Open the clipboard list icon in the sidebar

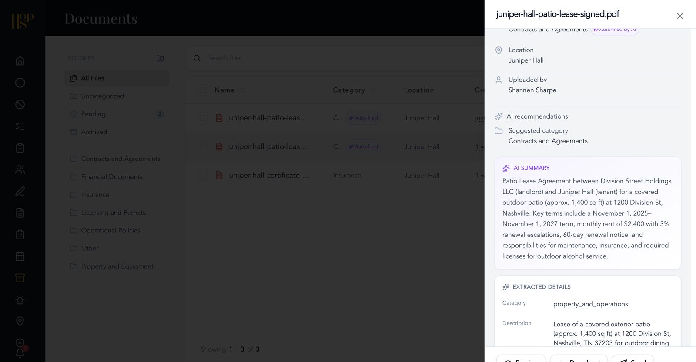(x=20, y=235)
